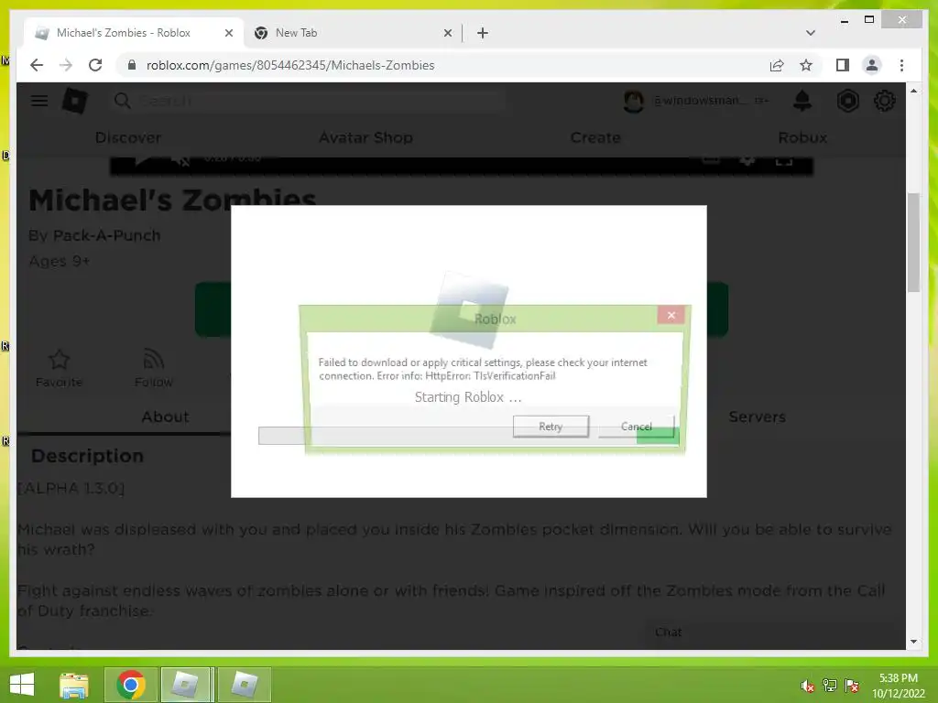Close the Michael's Zombies tab
Screen dimensions: 938x703
click(x=228, y=33)
